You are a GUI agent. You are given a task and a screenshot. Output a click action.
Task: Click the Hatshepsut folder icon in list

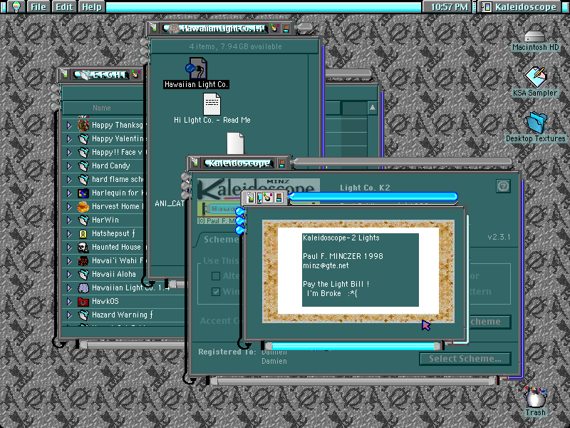pyautogui.click(x=83, y=234)
